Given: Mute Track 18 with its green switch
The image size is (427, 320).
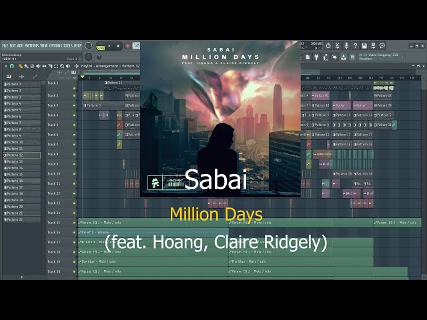Looking at the screenshot, I should [74, 252].
